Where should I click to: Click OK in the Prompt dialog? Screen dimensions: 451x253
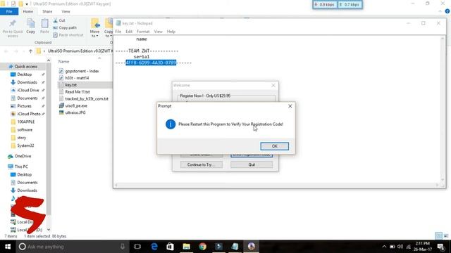(x=274, y=146)
